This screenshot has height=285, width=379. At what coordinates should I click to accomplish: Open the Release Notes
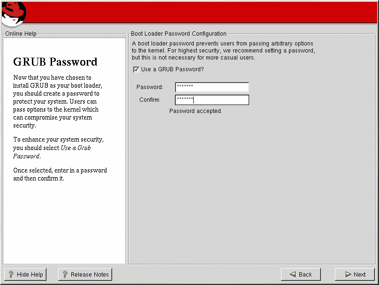tap(85, 274)
